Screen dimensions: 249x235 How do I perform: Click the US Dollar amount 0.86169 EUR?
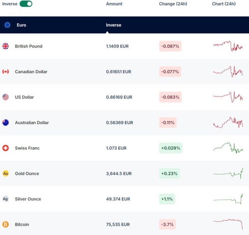119,97
